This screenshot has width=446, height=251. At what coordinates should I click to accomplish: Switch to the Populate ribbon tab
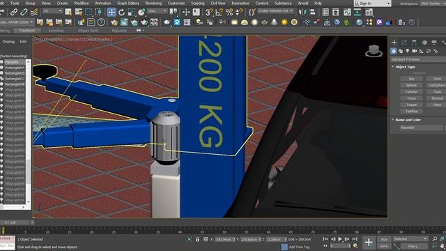[119, 31]
